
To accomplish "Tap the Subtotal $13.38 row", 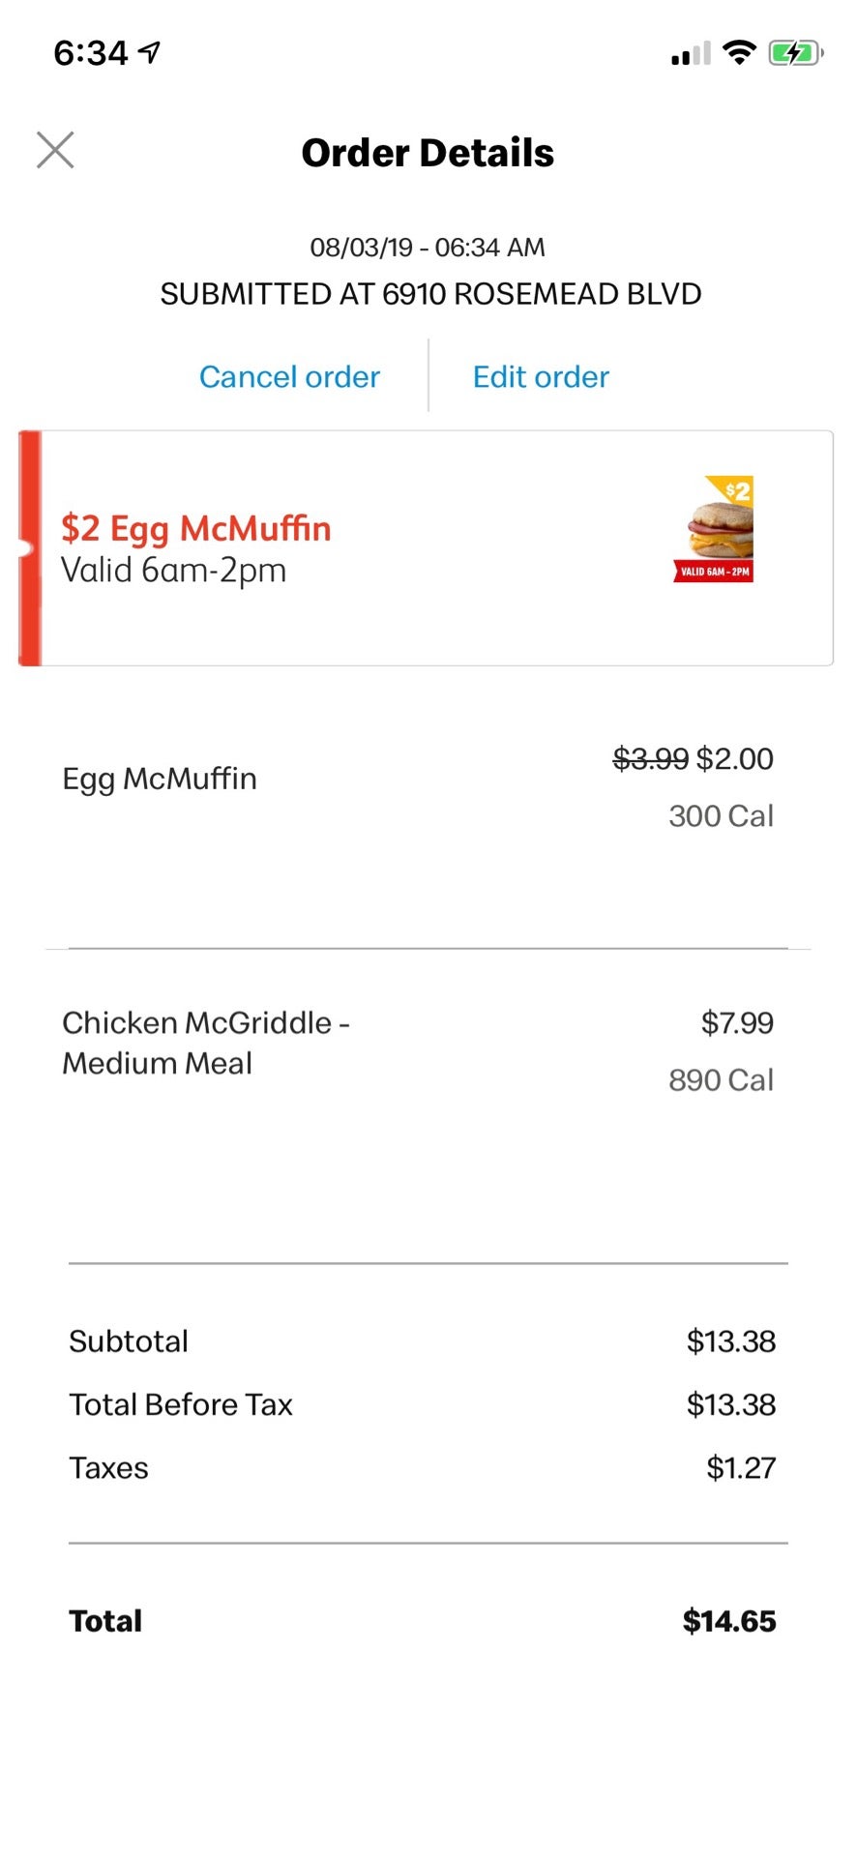I will (x=422, y=1341).
